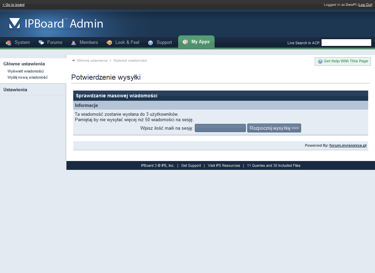Click Wyświetl wiadomości breadcrumb link
375x273 pixels.
(130, 61)
